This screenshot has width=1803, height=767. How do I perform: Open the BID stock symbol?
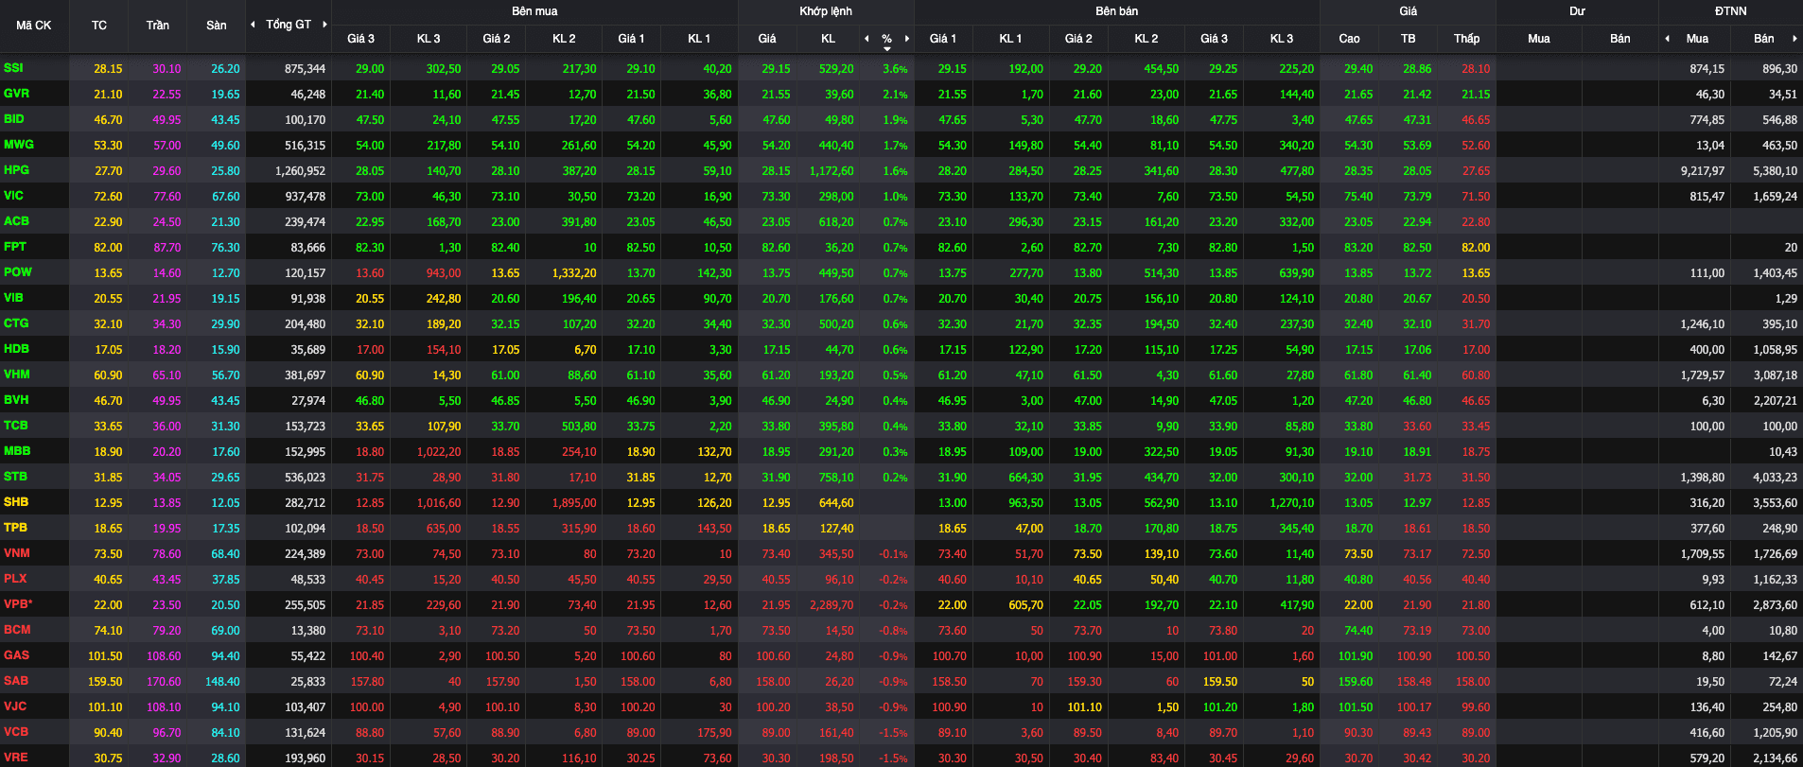point(14,119)
